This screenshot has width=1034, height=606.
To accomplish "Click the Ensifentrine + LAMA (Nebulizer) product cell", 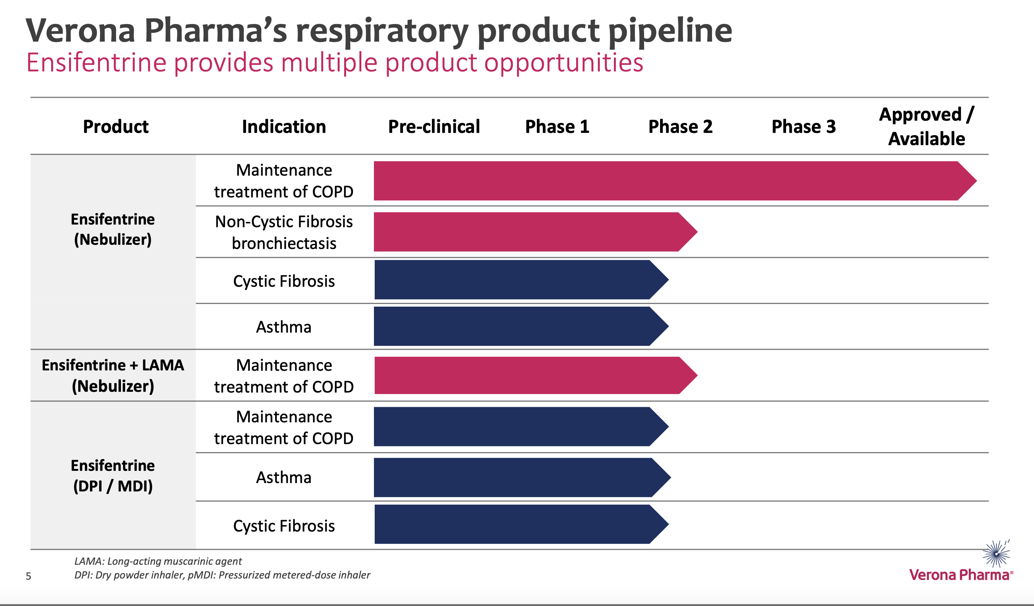I will coord(113,375).
